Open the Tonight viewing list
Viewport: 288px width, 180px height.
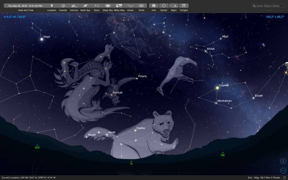click(x=184, y=6)
